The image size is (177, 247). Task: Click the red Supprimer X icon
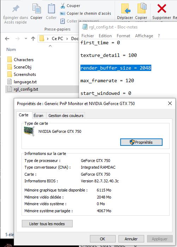(x=162, y=8)
